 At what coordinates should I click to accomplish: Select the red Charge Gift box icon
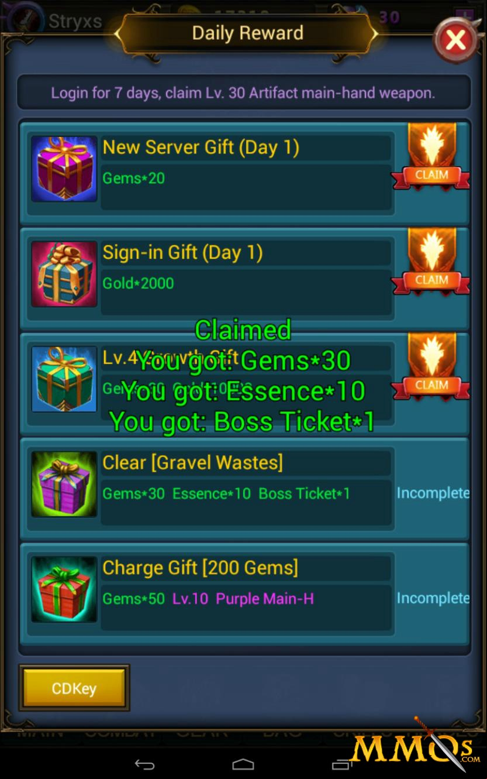(64, 589)
